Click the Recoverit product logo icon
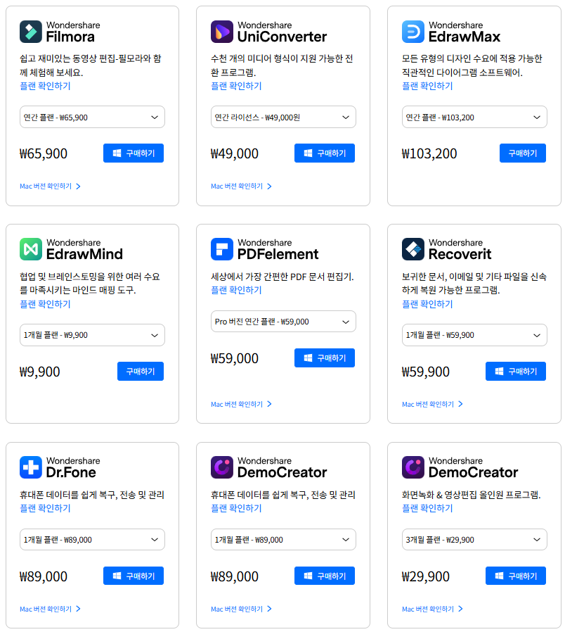Screen dimensions: 565x632 pos(413,249)
